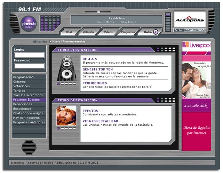Select first indicator dot under speaker image
223x173 pixels.
pos(58,84)
